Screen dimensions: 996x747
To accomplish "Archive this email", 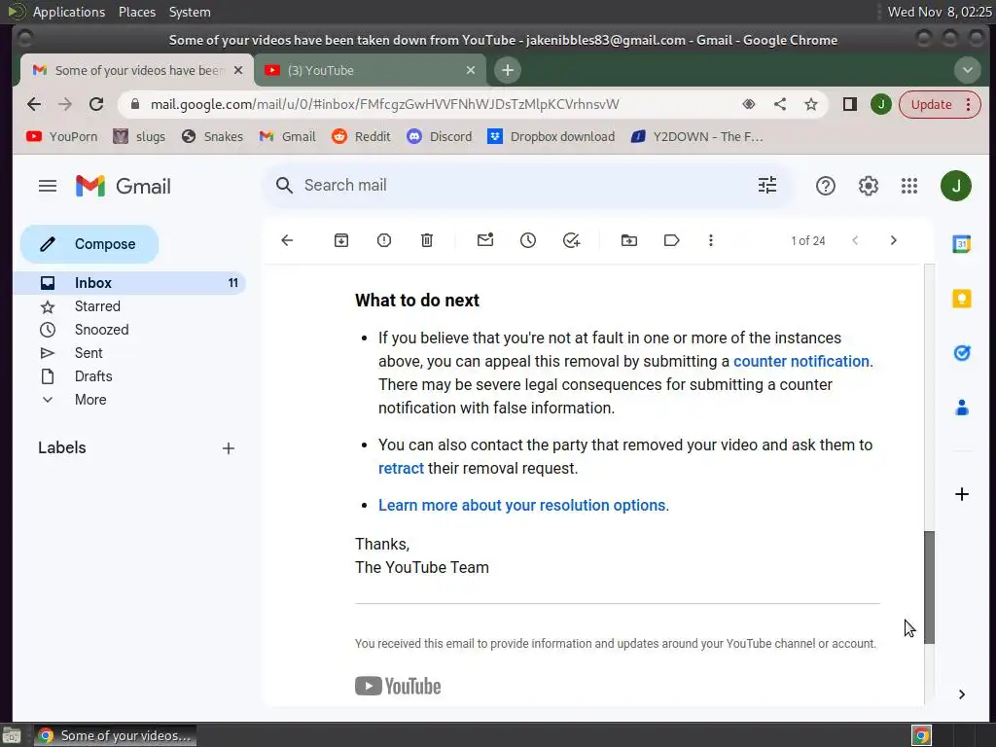I will [341, 240].
